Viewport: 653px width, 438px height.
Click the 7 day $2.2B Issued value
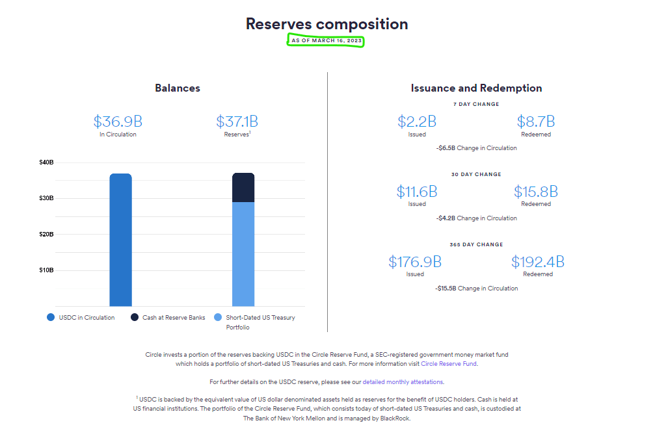tap(417, 122)
